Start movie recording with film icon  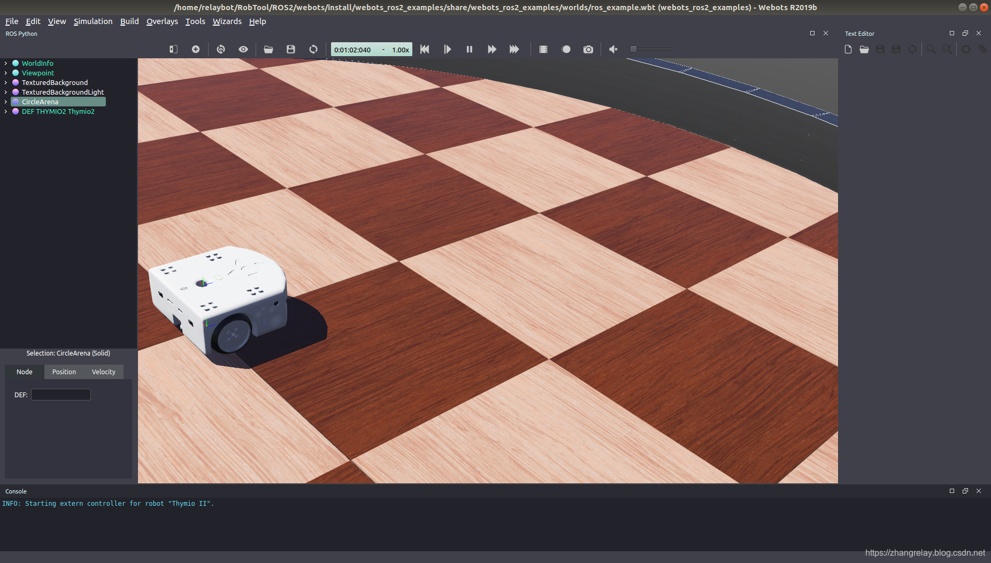pyautogui.click(x=543, y=49)
